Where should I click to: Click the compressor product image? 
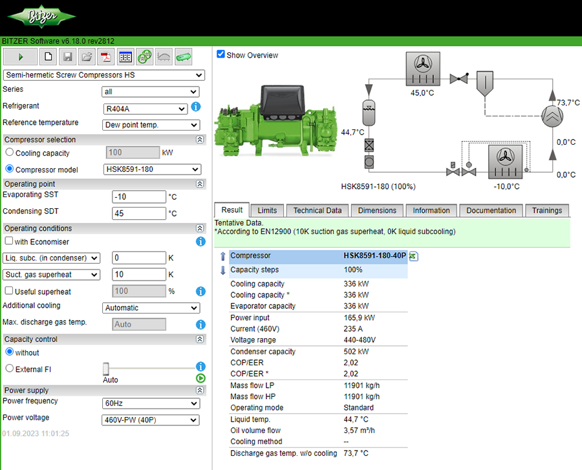pos(277,122)
